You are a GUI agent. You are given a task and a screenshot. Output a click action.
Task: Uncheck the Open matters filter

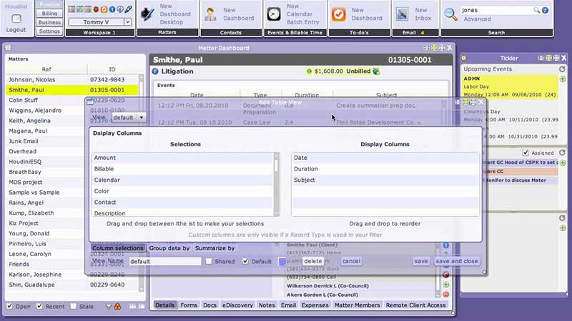pos(10,306)
